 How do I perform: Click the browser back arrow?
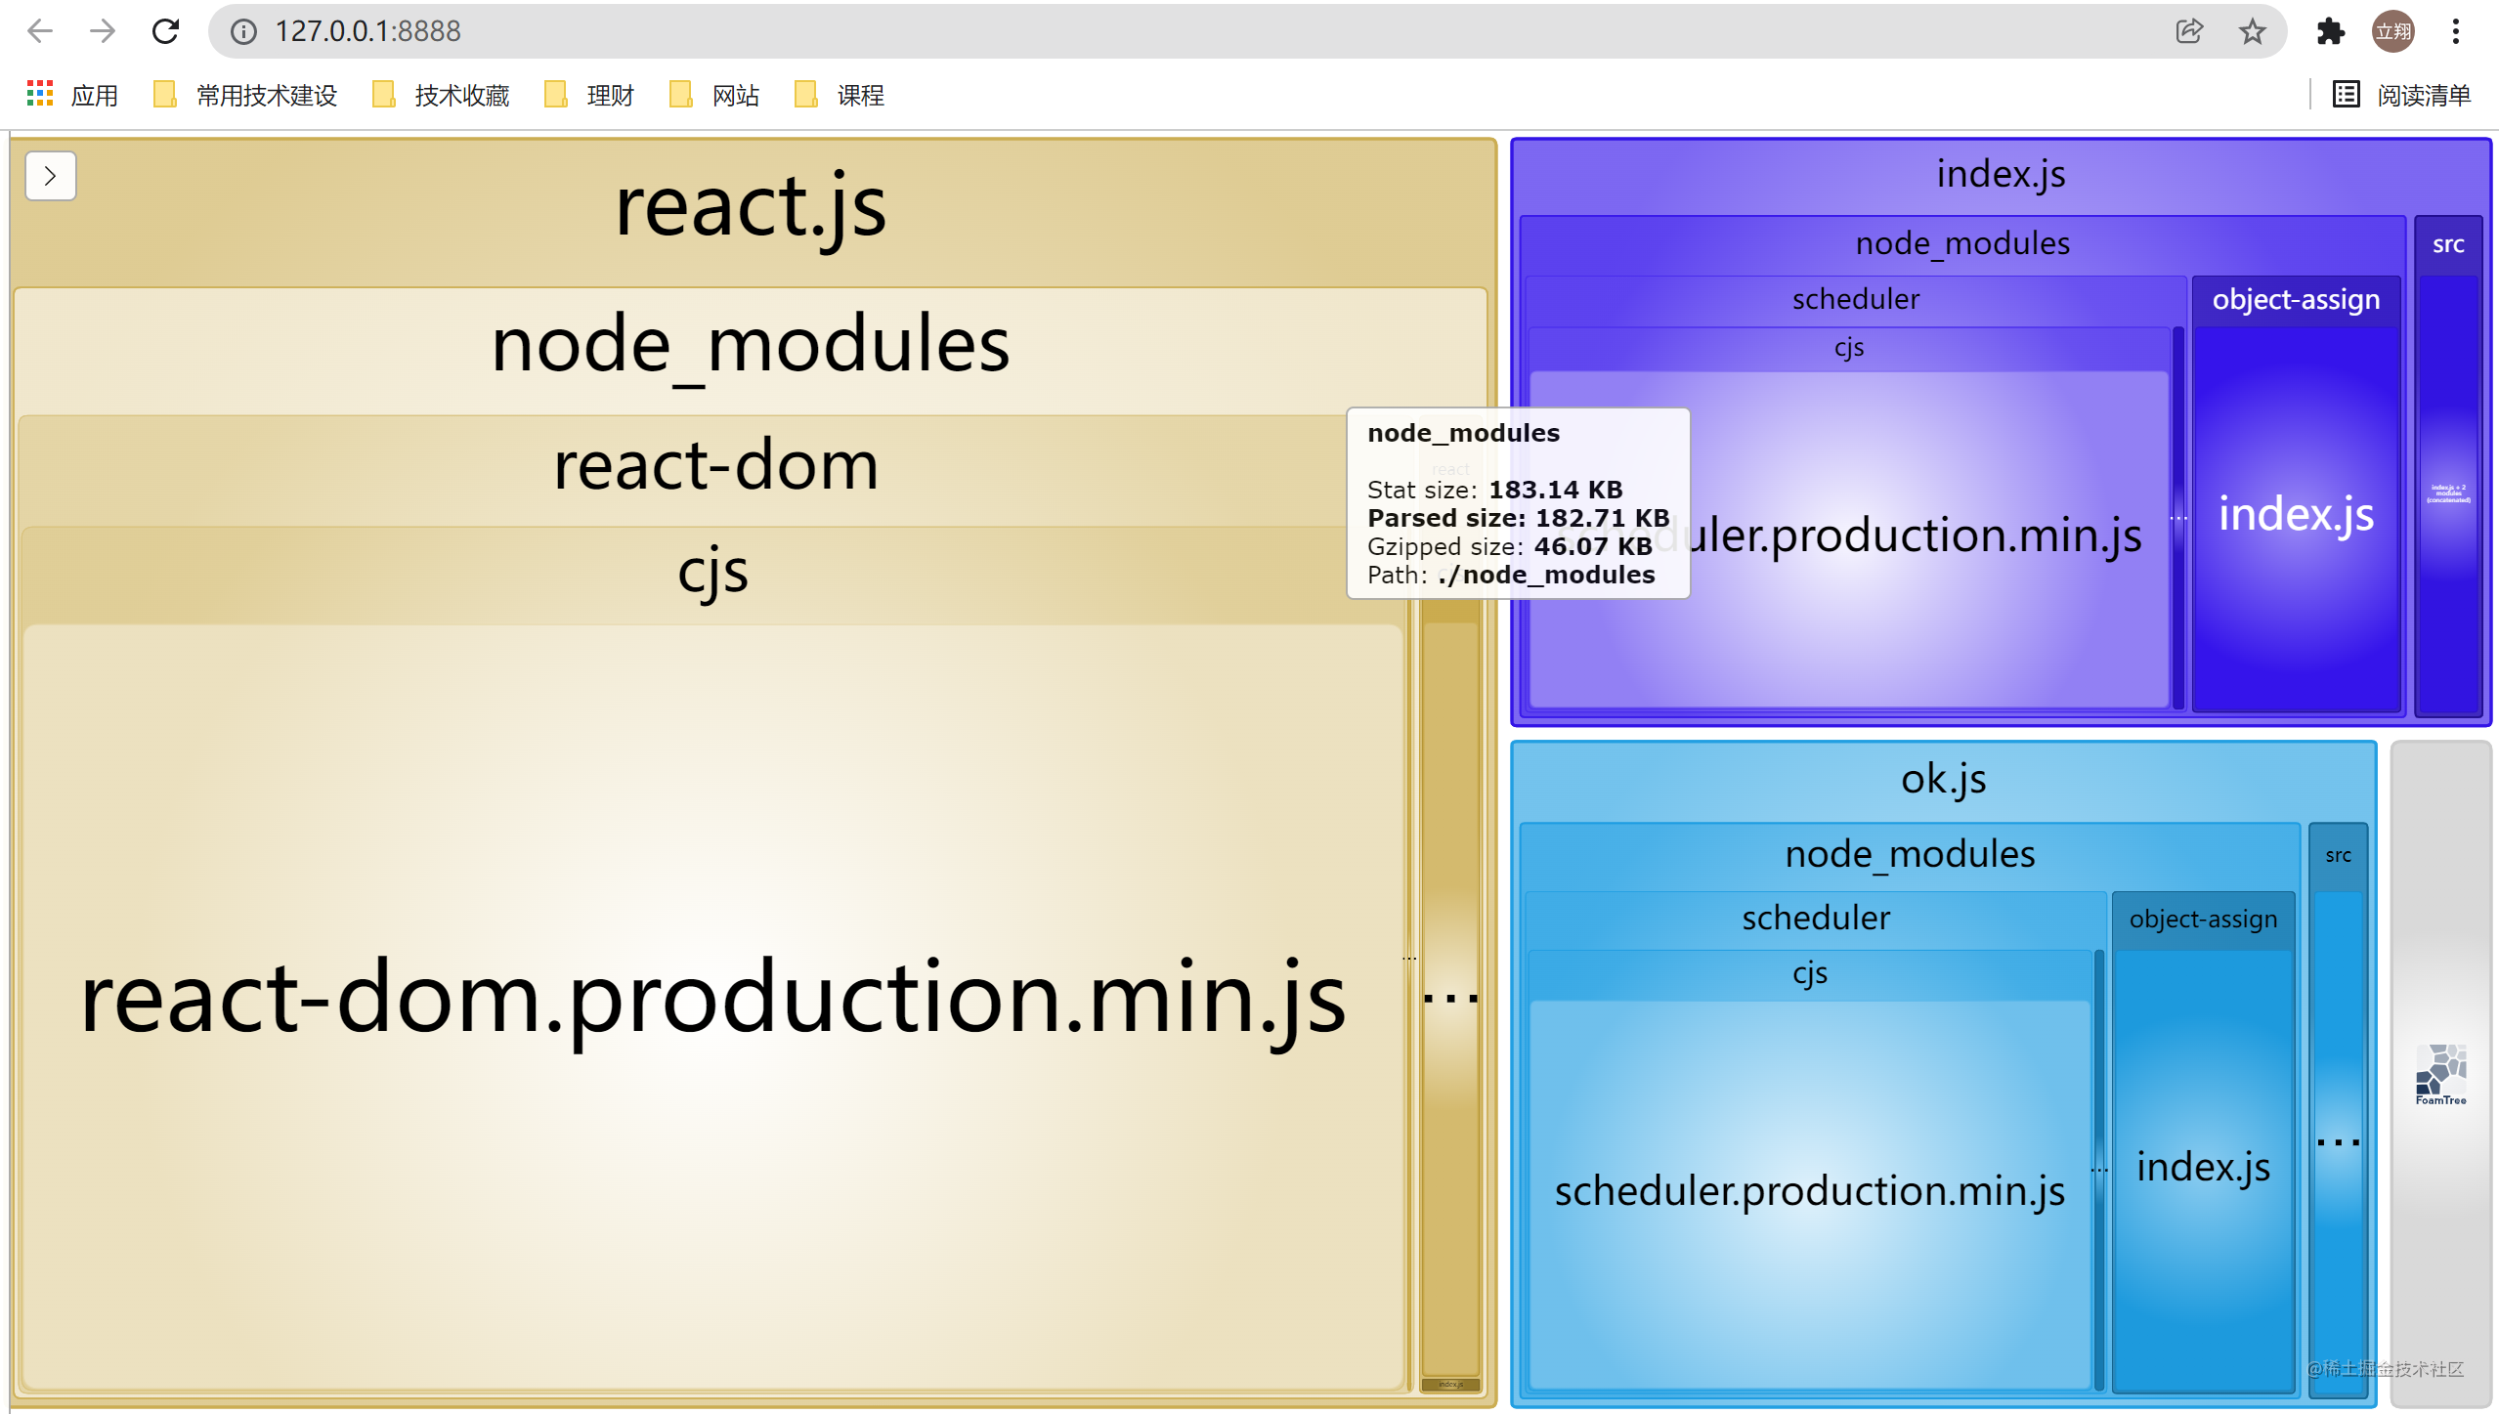(40, 31)
